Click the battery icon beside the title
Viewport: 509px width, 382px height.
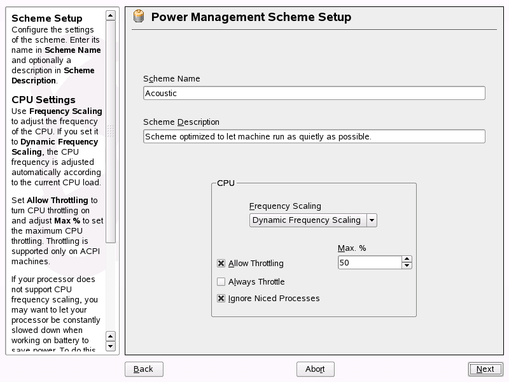click(139, 17)
